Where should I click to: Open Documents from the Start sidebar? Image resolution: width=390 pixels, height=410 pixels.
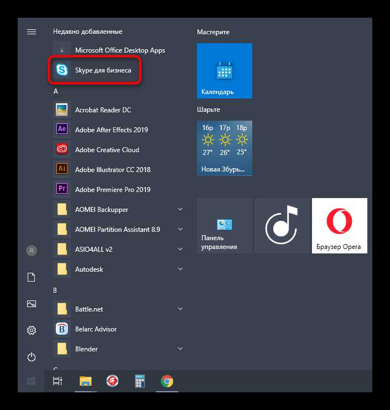click(32, 277)
